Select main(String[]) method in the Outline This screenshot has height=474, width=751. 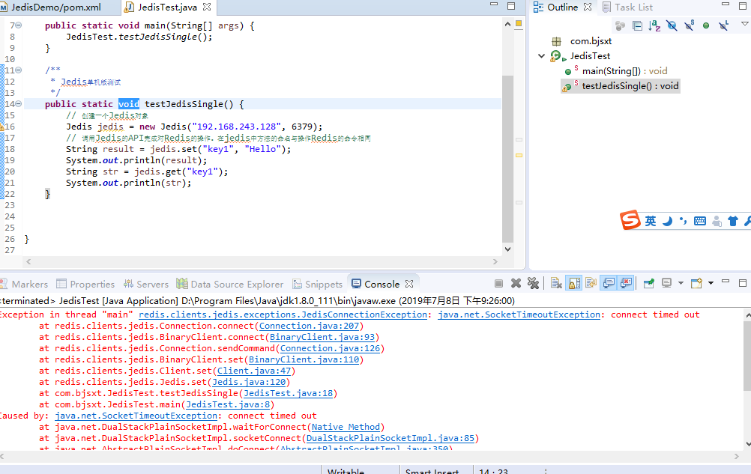click(624, 71)
